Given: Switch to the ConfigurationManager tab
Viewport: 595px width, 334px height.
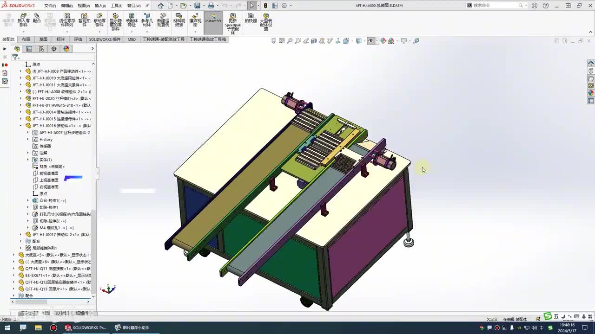Looking at the screenshot, I should point(41,49).
